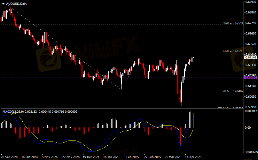Select the purple 0.62000 price level tag
This screenshot has height=160, width=258.
[251, 78]
